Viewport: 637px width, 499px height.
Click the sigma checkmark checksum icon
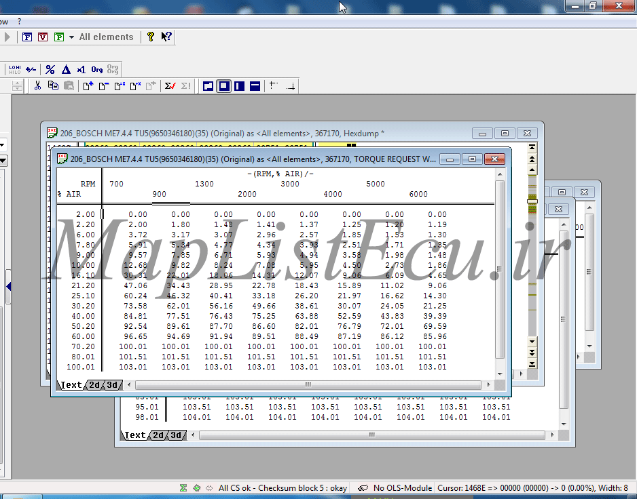tap(170, 85)
